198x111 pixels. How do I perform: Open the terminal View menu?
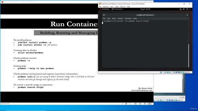pyautogui.click(x=114, y=18)
